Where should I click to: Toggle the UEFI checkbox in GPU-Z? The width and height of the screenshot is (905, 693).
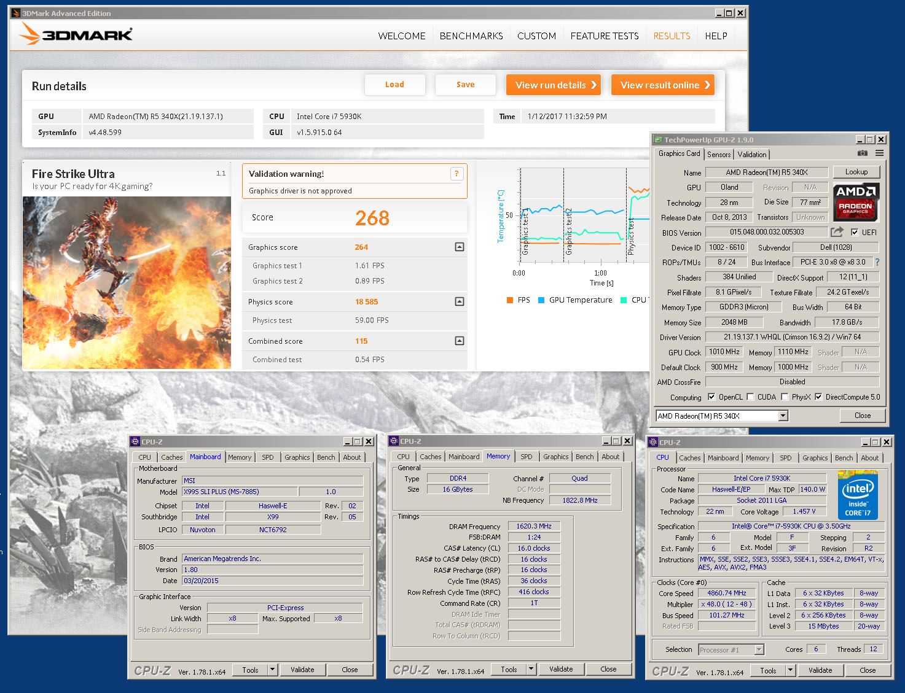[855, 232]
